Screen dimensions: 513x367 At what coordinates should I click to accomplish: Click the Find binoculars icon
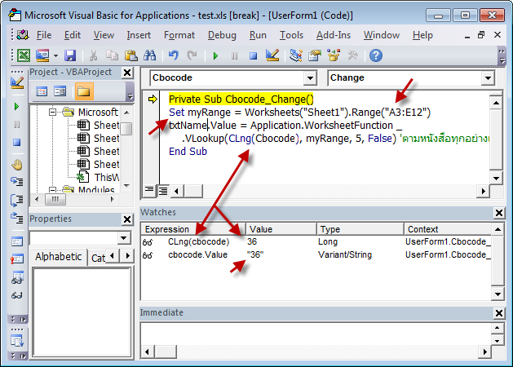(149, 55)
